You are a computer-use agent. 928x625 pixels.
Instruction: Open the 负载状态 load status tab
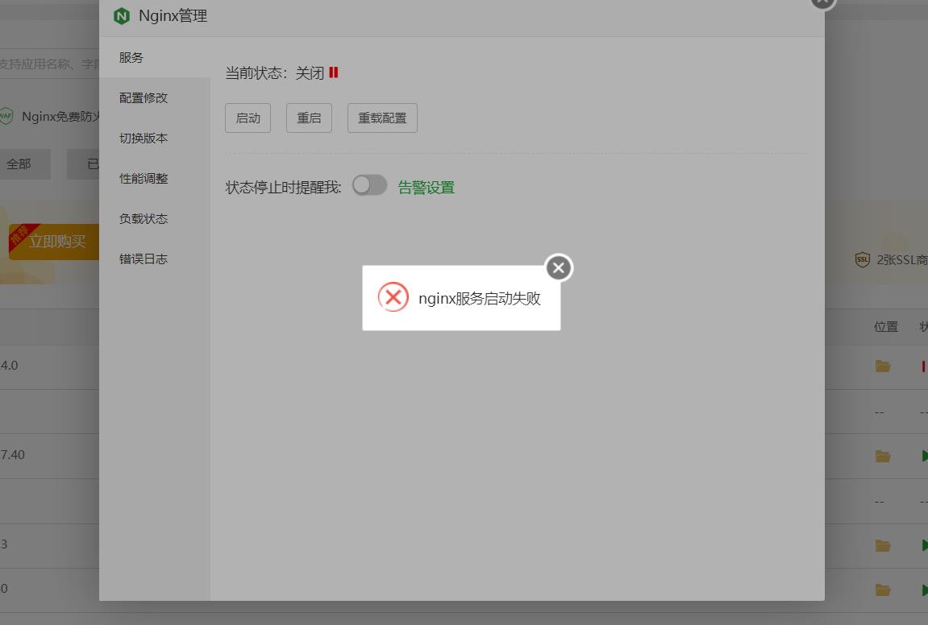click(x=155, y=218)
